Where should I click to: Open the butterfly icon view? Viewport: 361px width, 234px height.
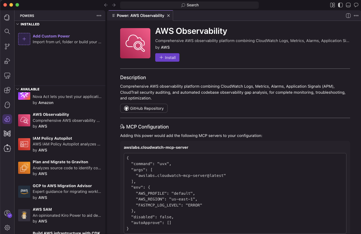click(x=7, y=134)
